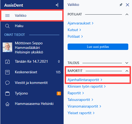The height and width of the screenshot is (124, 132).
Task: Click Luo uusi potilas button
Action: 98,47
